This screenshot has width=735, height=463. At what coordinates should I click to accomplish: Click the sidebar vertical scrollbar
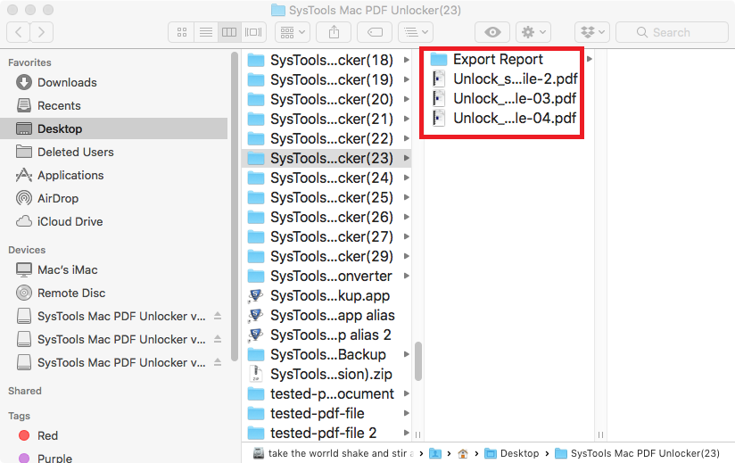235,206
